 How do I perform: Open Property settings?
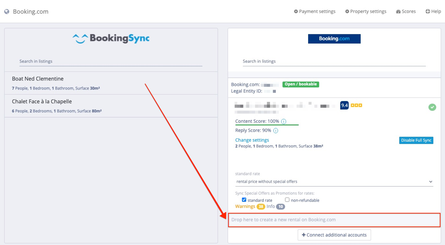[x=366, y=11]
